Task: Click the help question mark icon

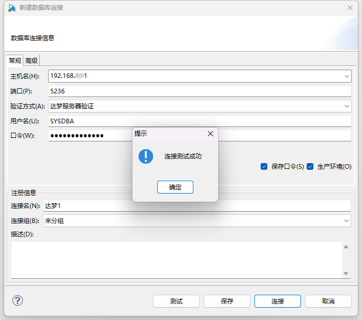Action: (x=18, y=300)
